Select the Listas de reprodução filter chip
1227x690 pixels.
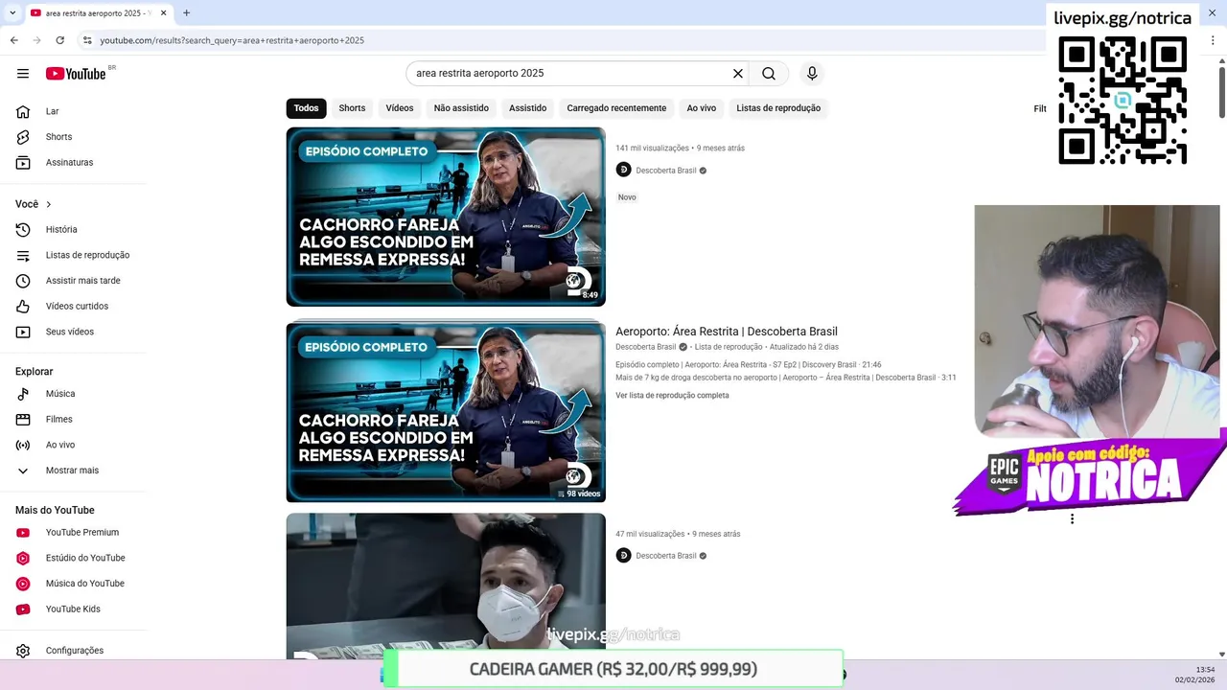point(778,108)
